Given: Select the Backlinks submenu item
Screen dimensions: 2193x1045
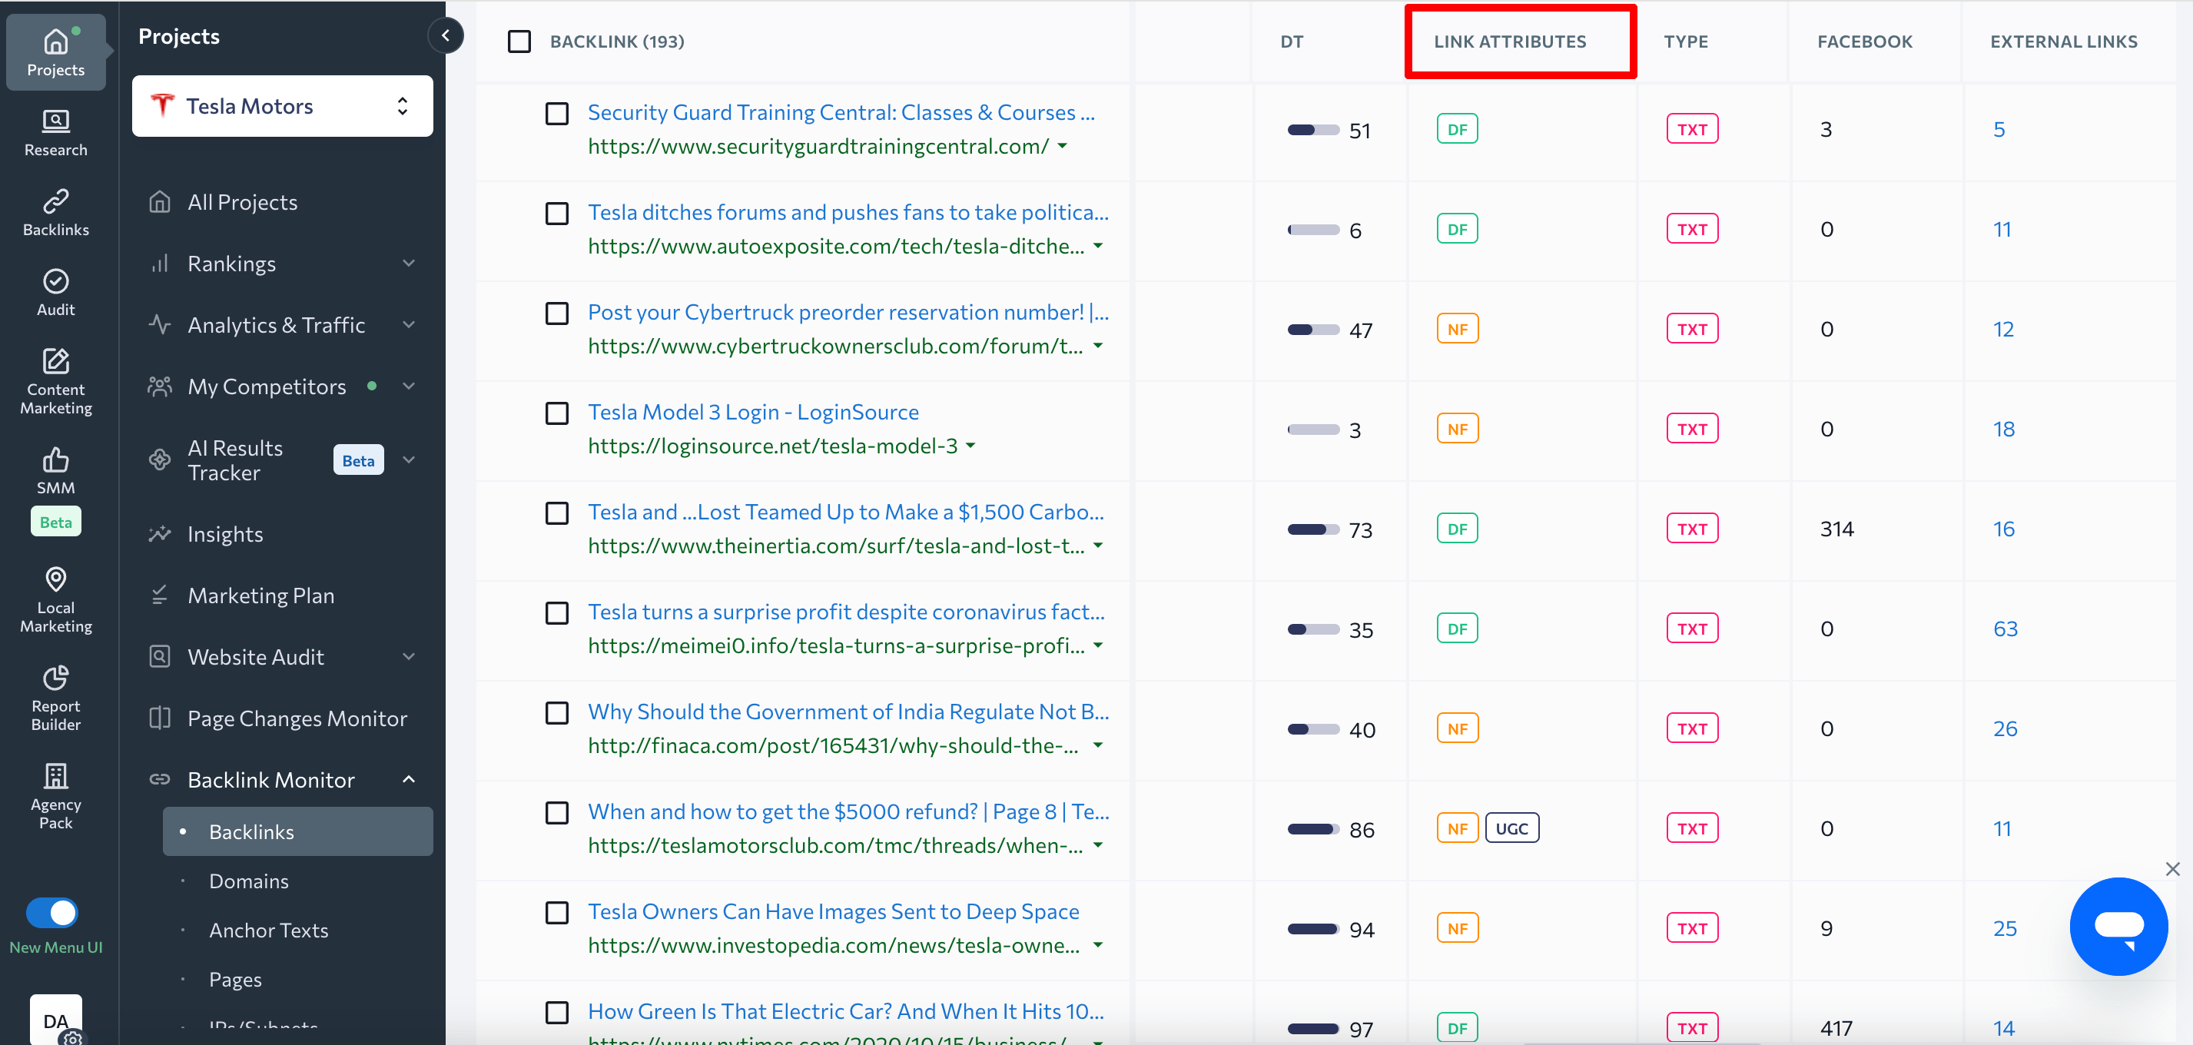Looking at the screenshot, I should [x=297, y=831].
